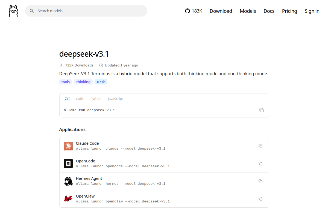Open the Docs link
This screenshot has height=218, width=328.
(x=269, y=11)
